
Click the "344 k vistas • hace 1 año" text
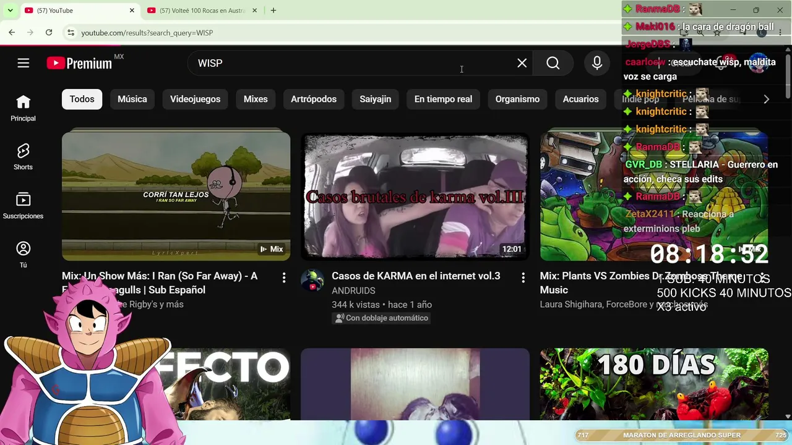pyautogui.click(x=382, y=305)
